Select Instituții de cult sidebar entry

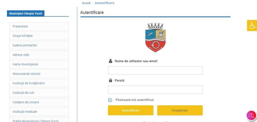39,93
